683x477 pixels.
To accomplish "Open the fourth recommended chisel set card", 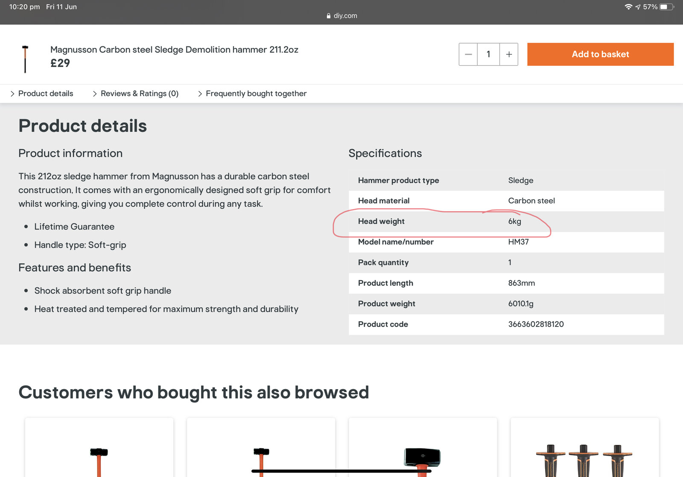I will [x=584, y=448].
